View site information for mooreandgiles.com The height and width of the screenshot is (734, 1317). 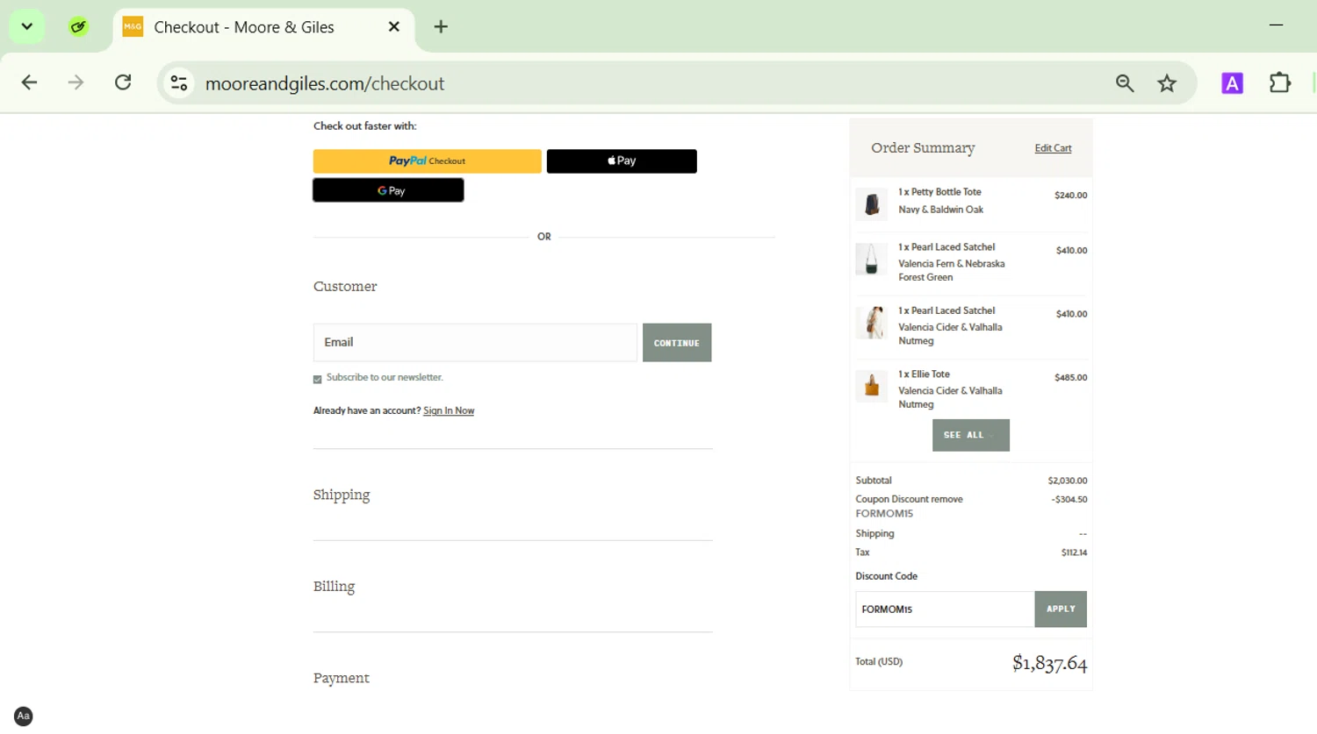pyautogui.click(x=179, y=83)
